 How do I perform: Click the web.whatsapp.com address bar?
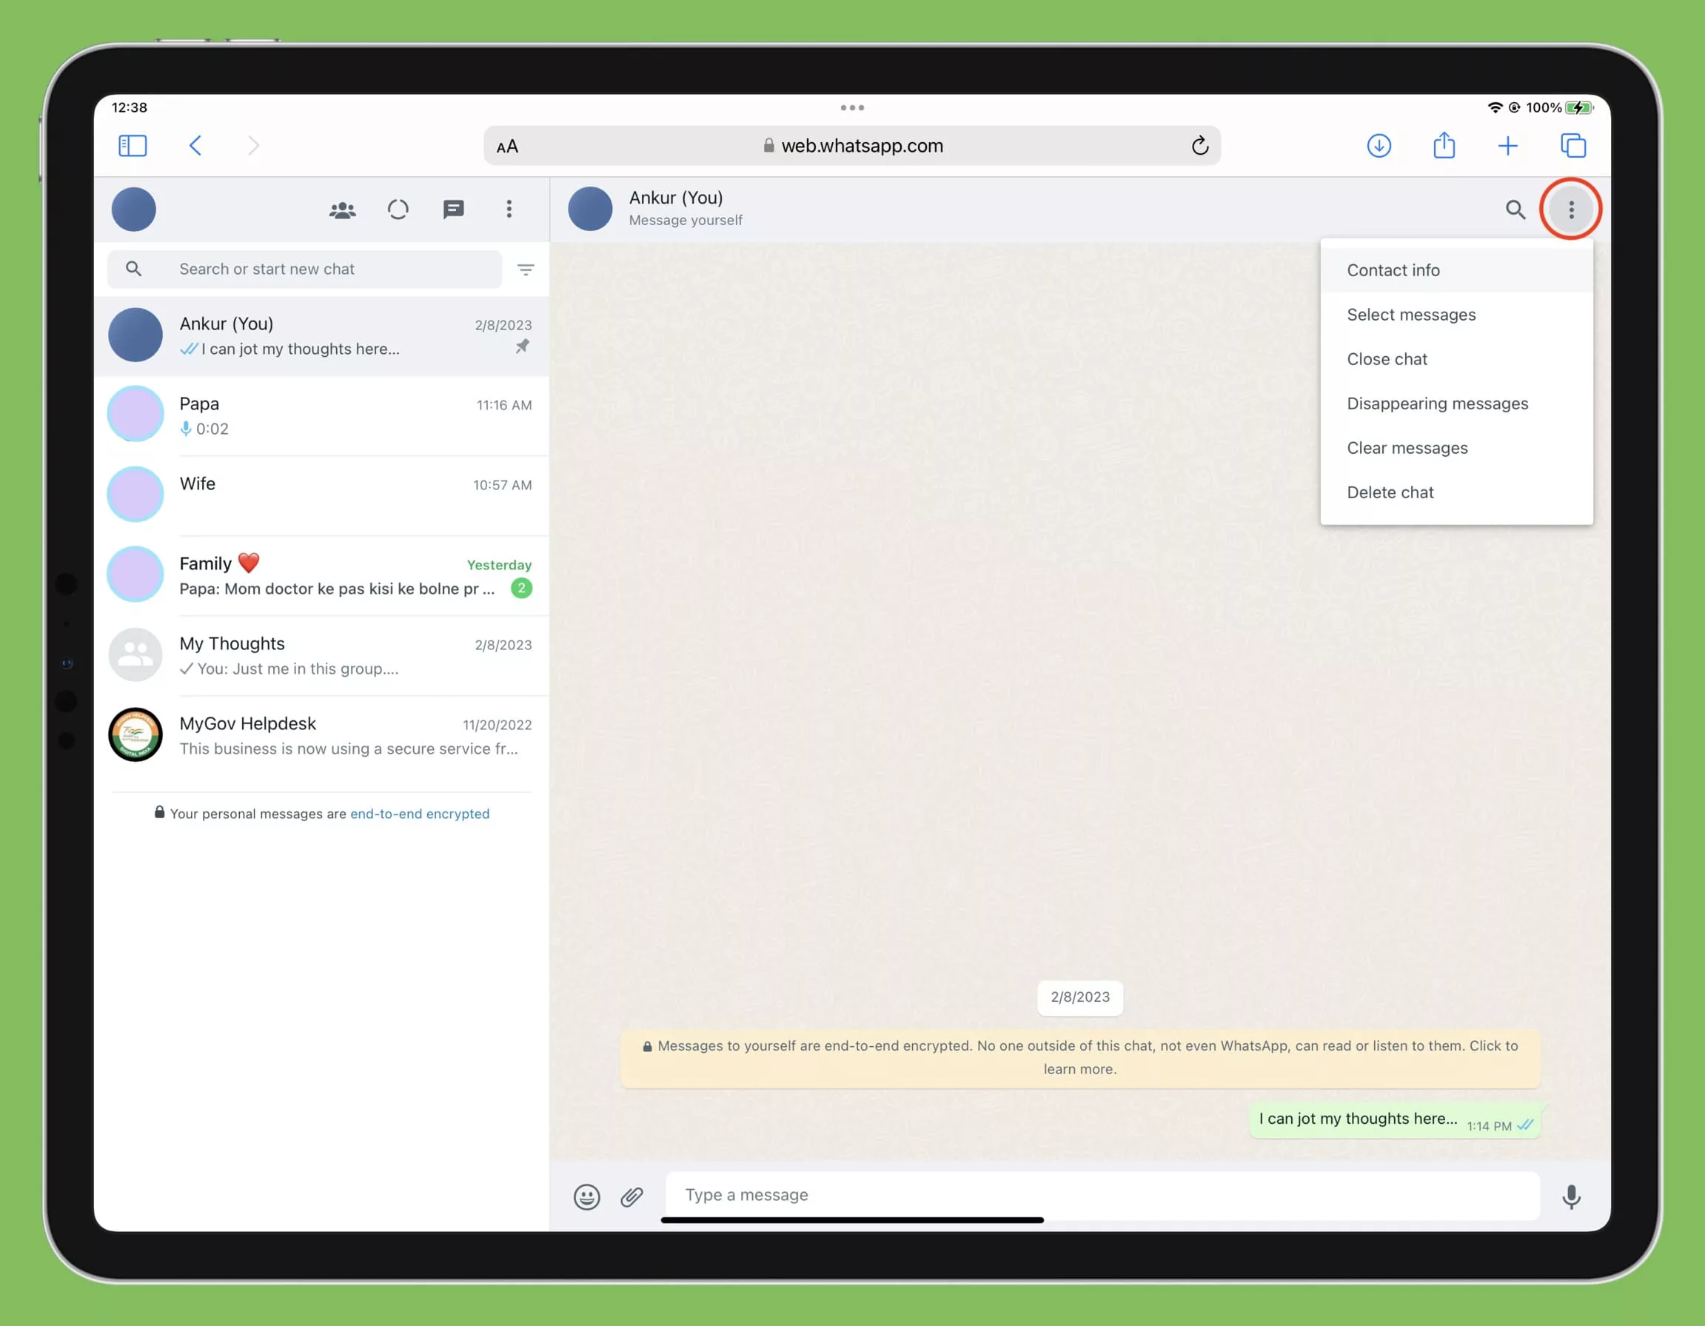[851, 145]
